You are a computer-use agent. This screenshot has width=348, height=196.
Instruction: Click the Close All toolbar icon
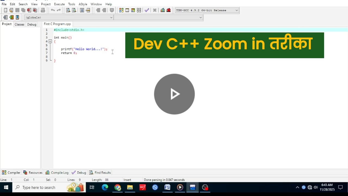tap(35, 10)
